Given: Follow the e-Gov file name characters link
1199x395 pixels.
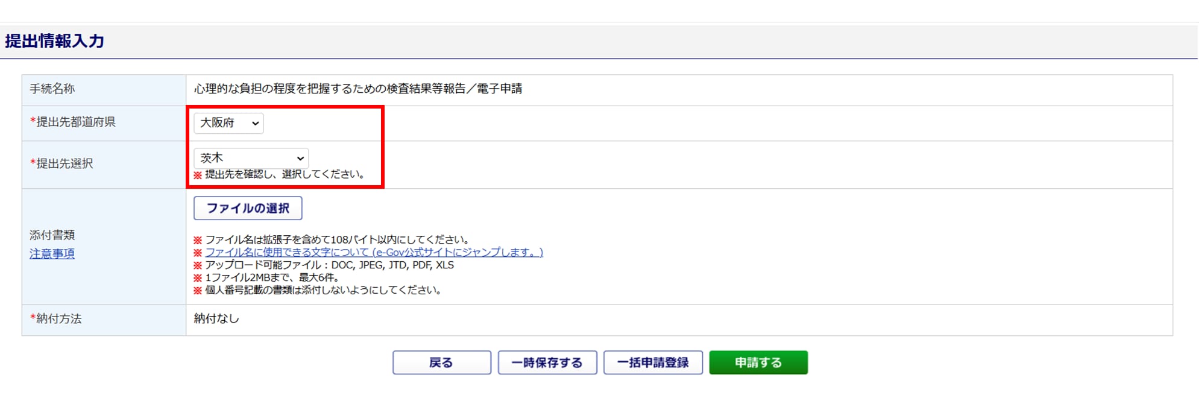Looking at the screenshot, I should [374, 252].
